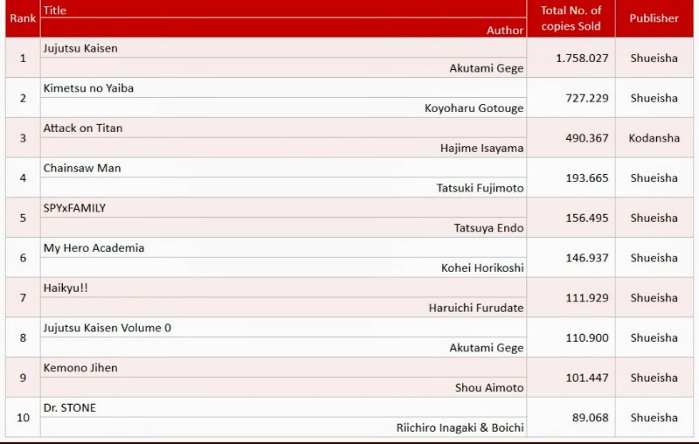This screenshot has height=444, width=699.
Task: Select the title 'SPYxFAMILY'
Action: point(74,208)
